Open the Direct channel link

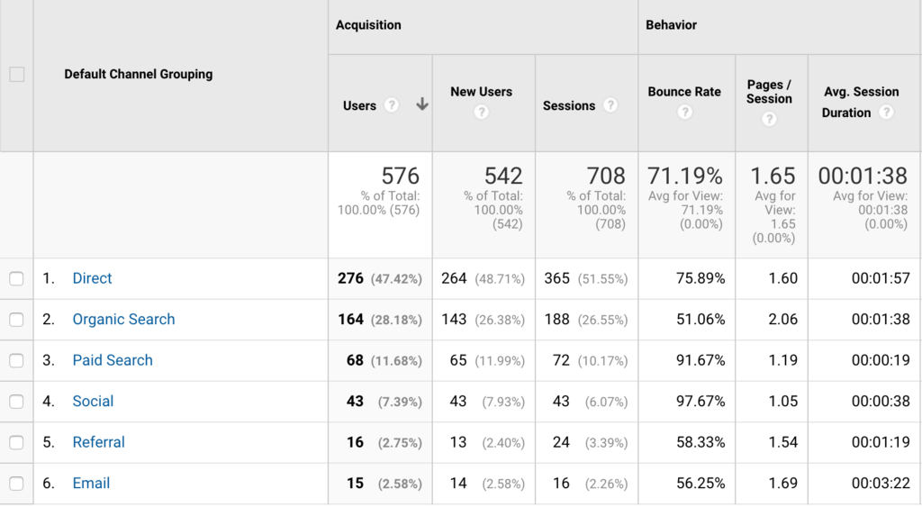(92, 279)
